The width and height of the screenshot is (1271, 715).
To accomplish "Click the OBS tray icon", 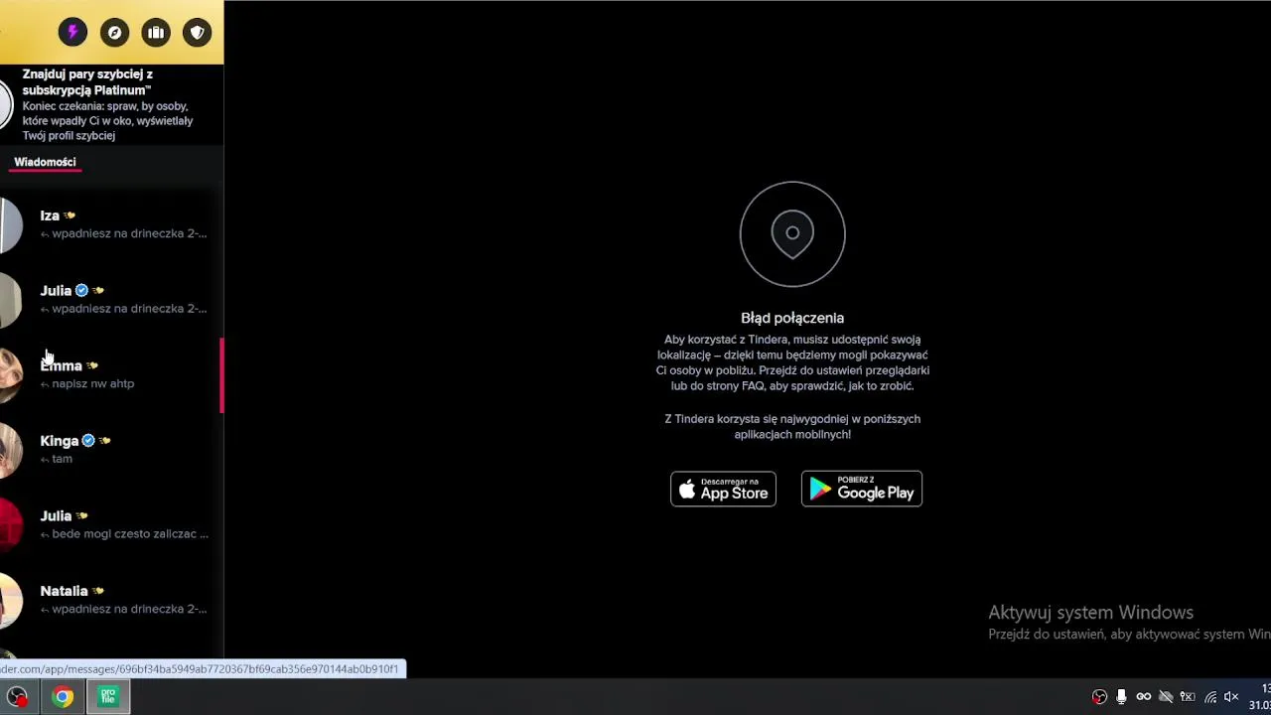I will click(1099, 697).
